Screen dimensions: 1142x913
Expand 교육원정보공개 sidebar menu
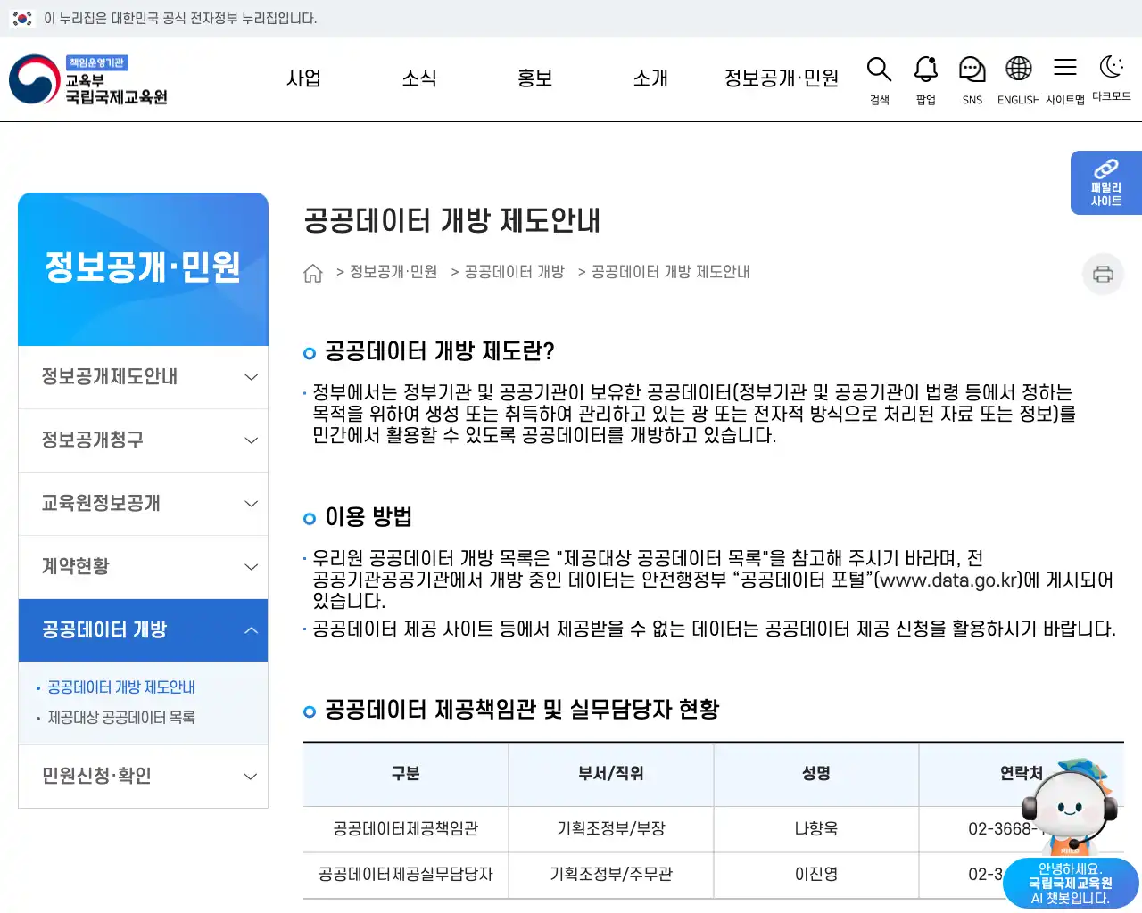(143, 504)
